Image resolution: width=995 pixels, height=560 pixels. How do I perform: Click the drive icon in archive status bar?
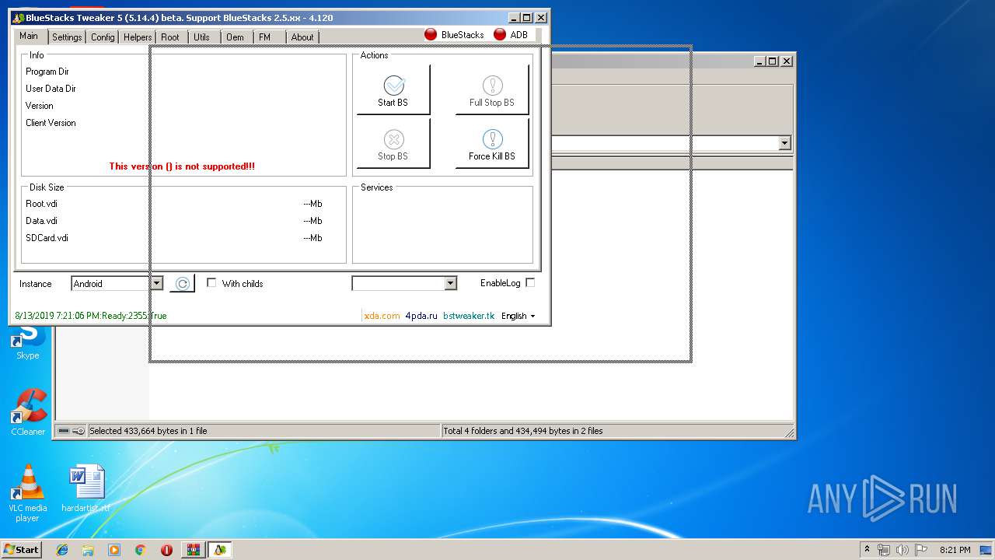click(x=64, y=431)
